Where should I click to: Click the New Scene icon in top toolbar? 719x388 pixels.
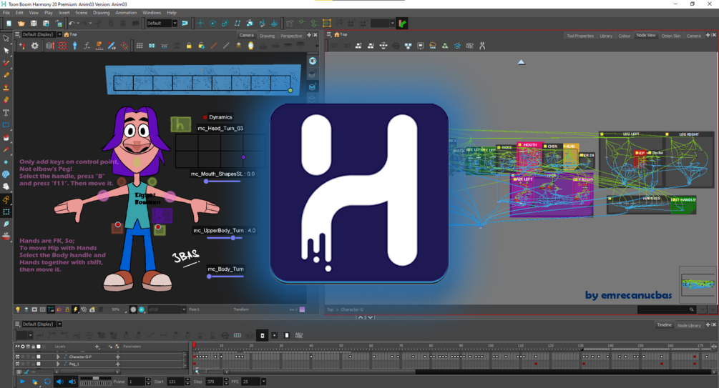point(9,24)
